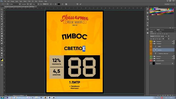The height and width of the screenshot is (99, 176).
Task: Select the Path Selection tool
Action: pyautogui.click(x=2, y=48)
